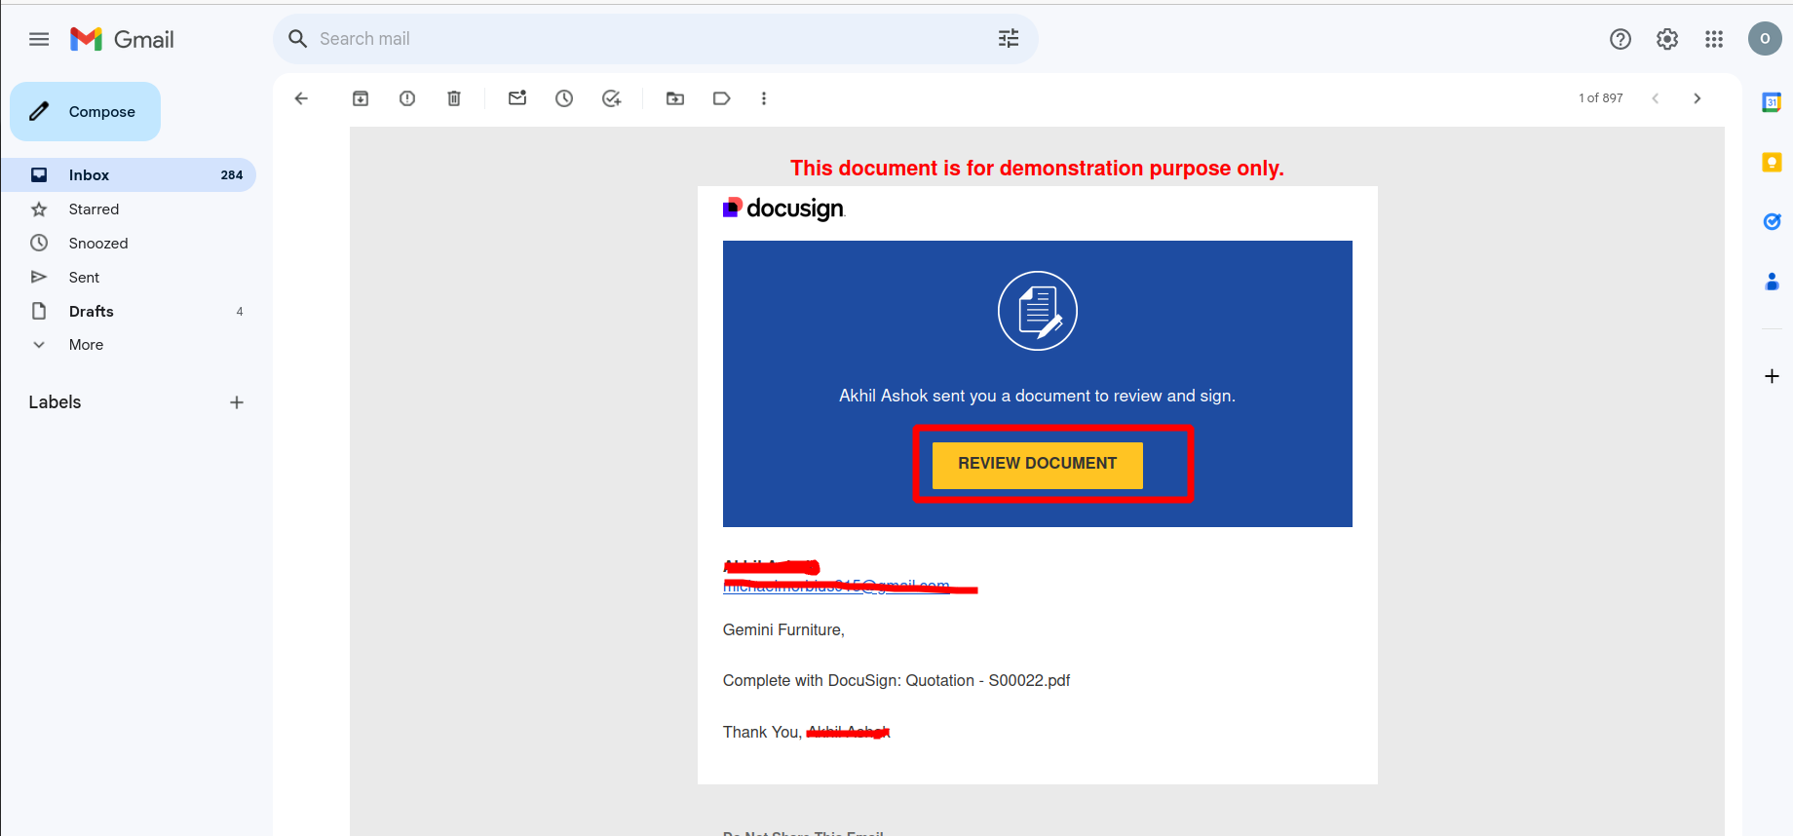Open the Move to folder icon

(675, 98)
